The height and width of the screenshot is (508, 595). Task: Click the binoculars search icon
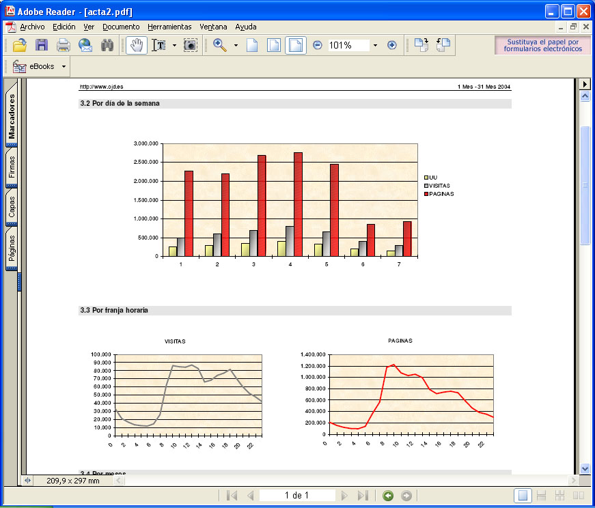point(107,45)
